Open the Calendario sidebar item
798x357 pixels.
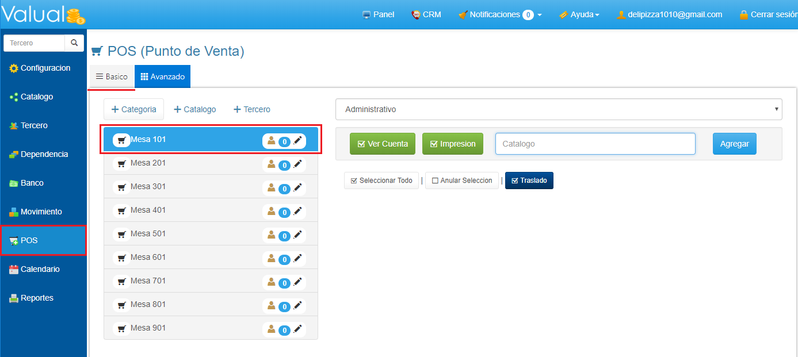point(40,270)
